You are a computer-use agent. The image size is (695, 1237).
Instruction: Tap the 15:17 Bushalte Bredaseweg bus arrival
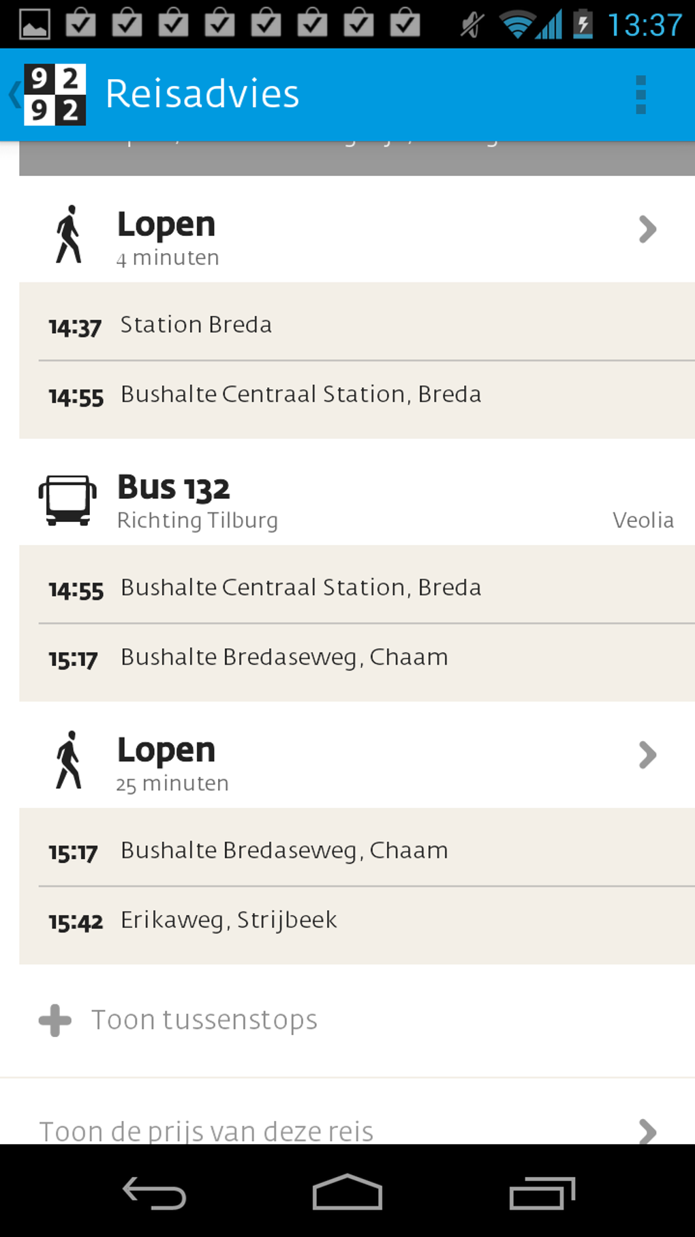(357, 658)
